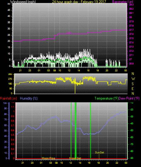Viewport: 141px width, 167px height.
Task: Click the "1.1" rainfall axis value
Action: [x=13, y=107]
